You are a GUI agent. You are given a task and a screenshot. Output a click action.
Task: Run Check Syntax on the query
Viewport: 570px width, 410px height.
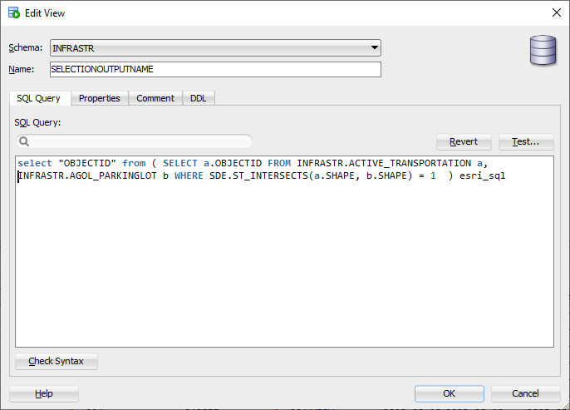tap(57, 362)
